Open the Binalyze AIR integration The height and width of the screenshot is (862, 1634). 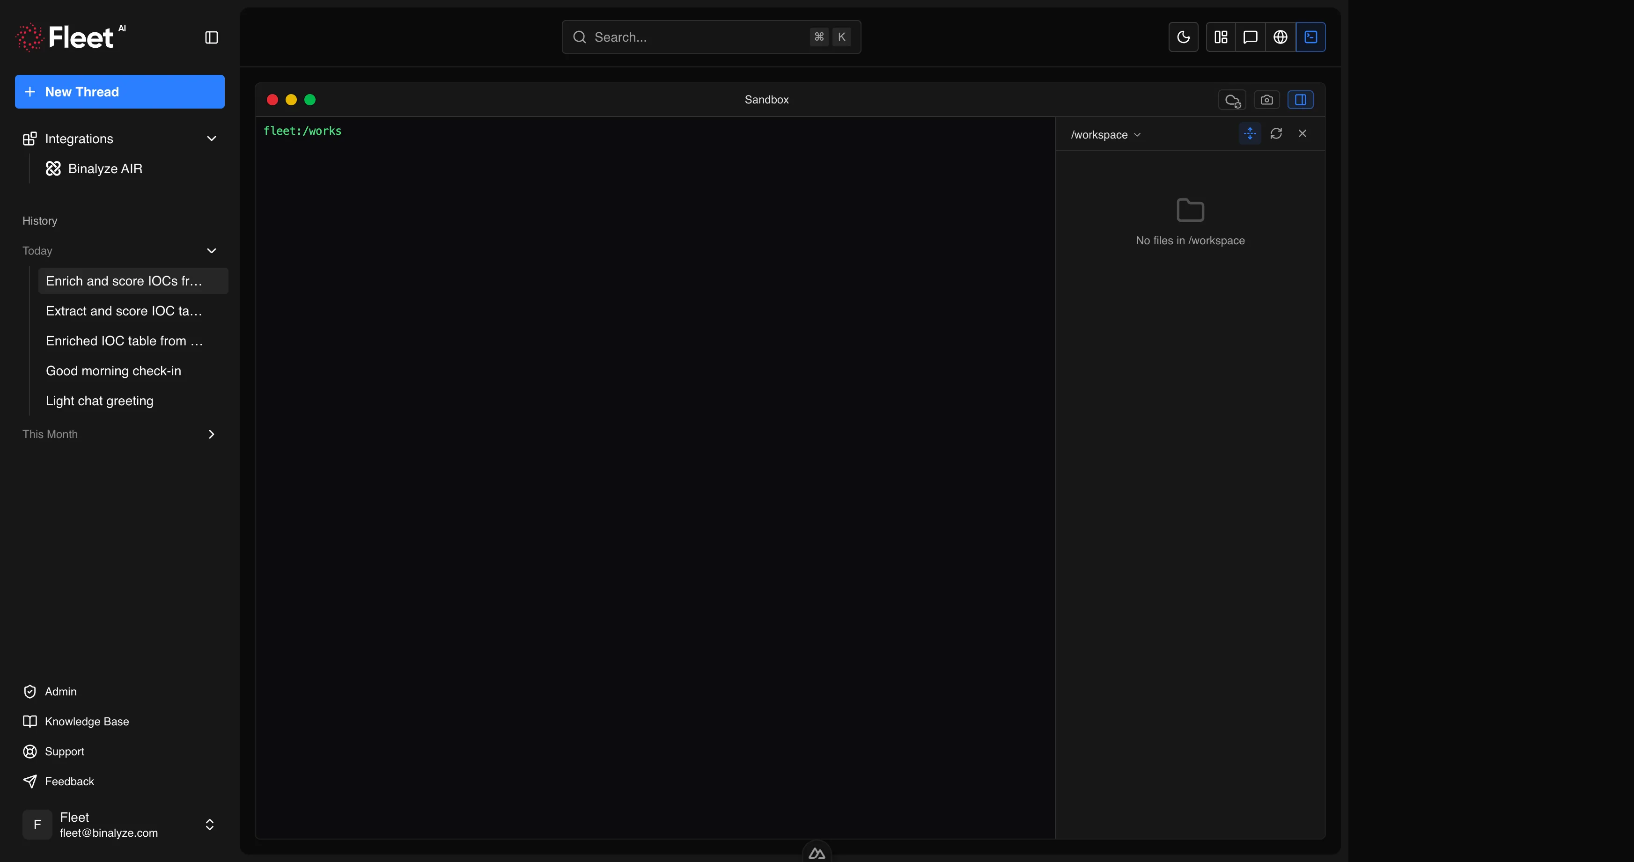(105, 168)
